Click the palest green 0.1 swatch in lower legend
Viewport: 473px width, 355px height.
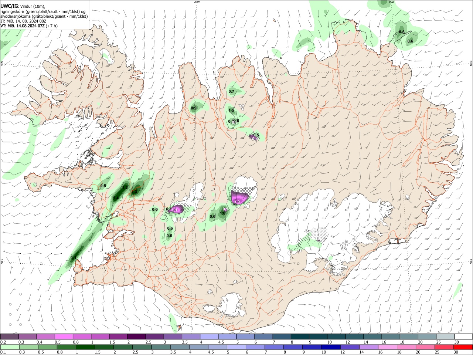(9, 347)
